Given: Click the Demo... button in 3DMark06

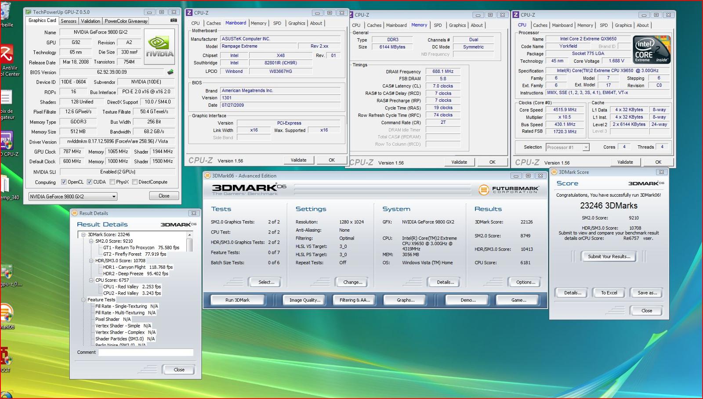Looking at the screenshot, I should pyautogui.click(x=468, y=300).
